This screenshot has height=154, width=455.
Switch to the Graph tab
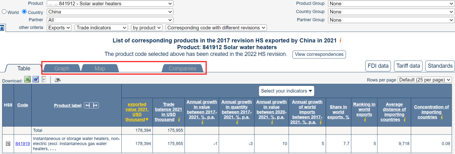62,69
